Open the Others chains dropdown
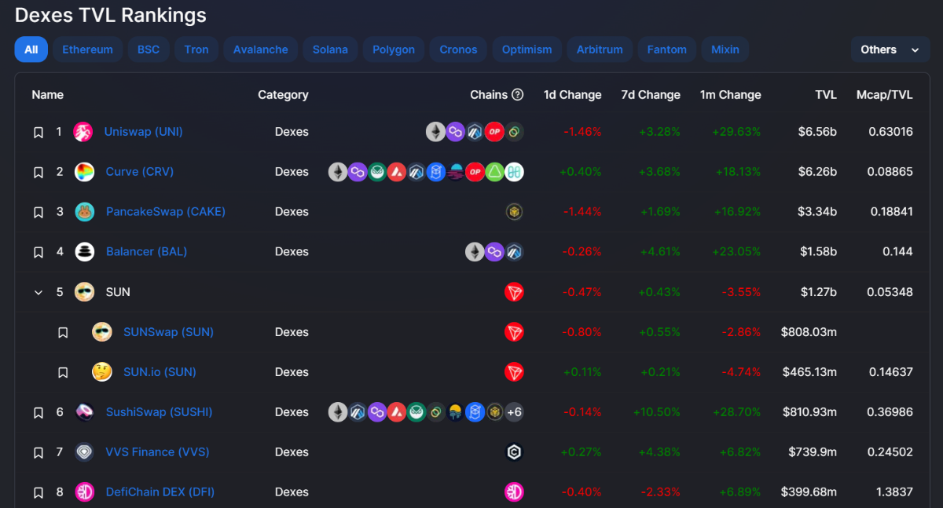943x508 pixels. [890, 49]
